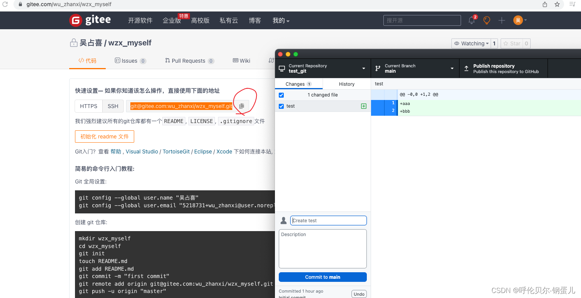Open the 代码 tab
The height and width of the screenshot is (298, 581).
coord(87,61)
